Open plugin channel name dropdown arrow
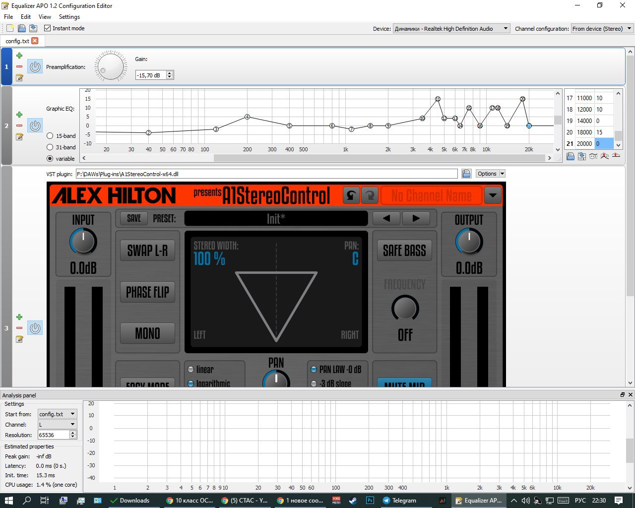The height and width of the screenshot is (508, 635). point(493,195)
